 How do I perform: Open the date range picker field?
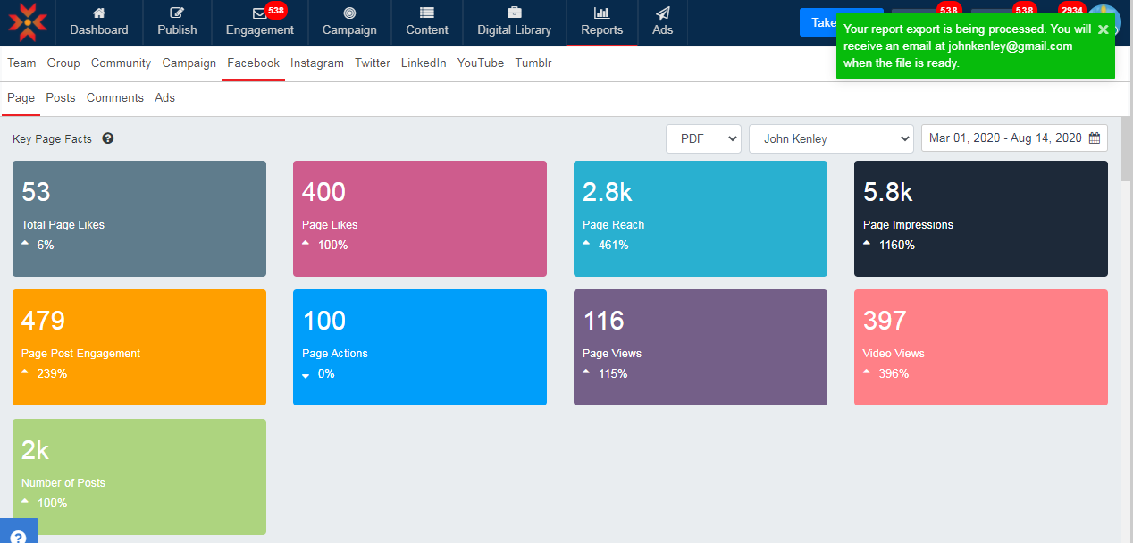tap(1014, 138)
